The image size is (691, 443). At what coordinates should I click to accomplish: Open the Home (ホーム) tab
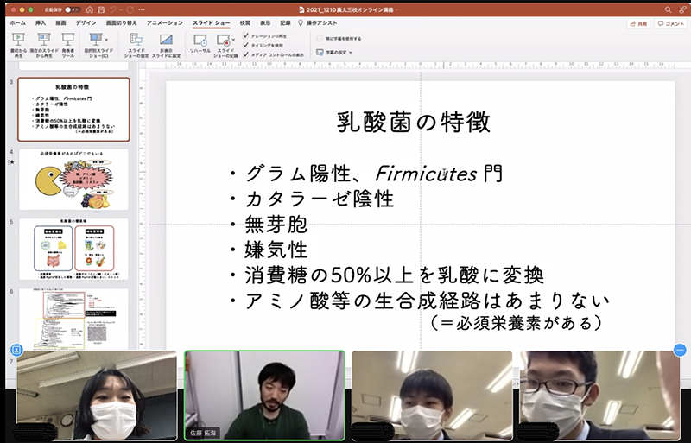pos(17,22)
